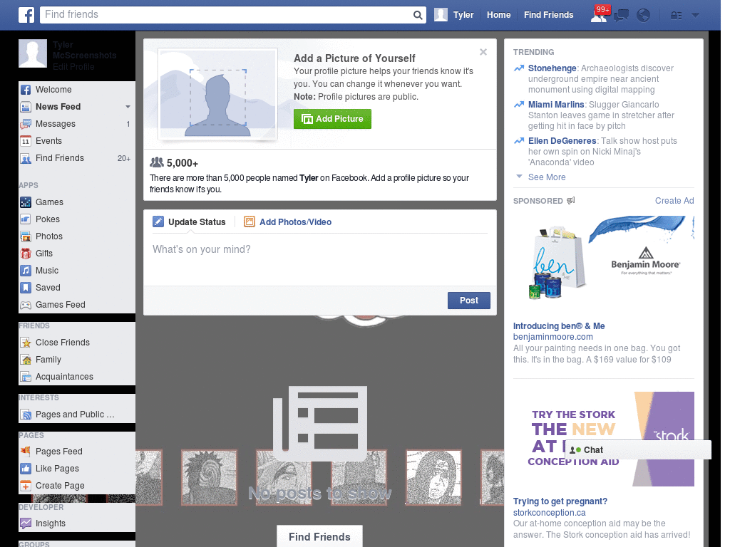Open the messages chat bubbles icon in top bar

point(621,16)
